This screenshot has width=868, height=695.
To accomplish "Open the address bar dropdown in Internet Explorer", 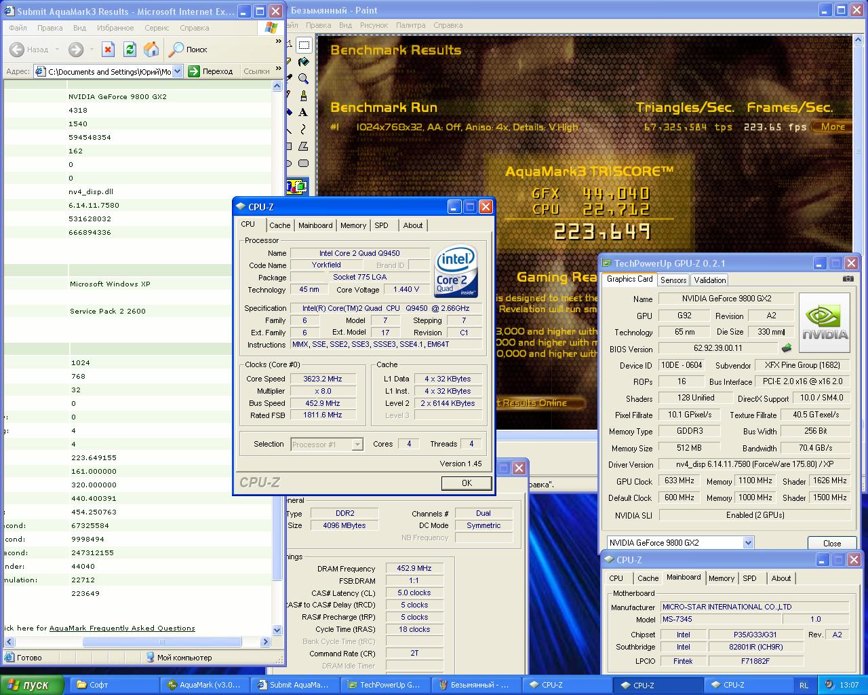I will pos(177,71).
